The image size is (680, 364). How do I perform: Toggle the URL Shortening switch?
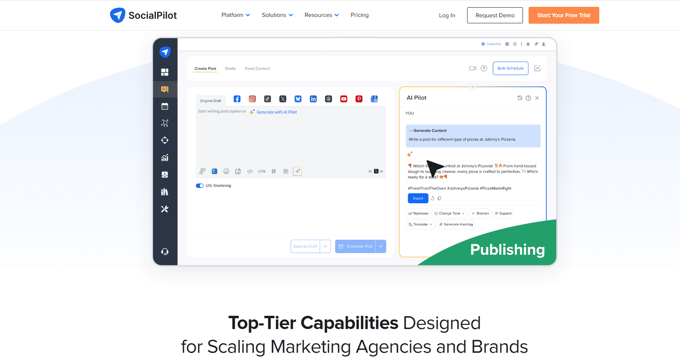(x=200, y=186)
